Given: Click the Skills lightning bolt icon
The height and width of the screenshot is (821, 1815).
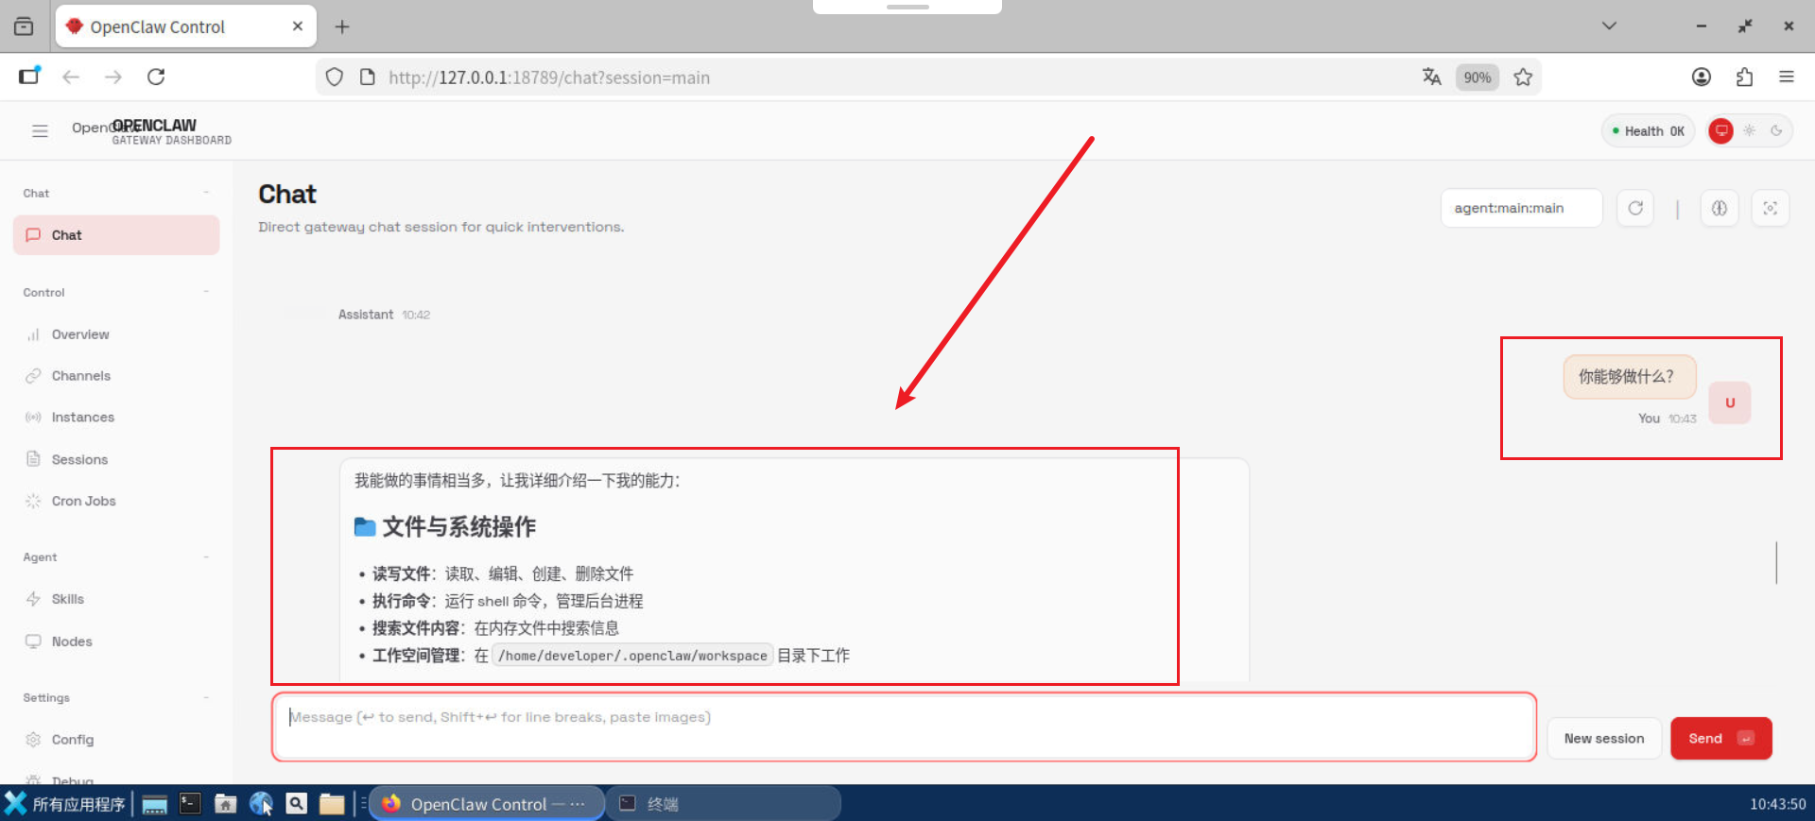Looking at the screenshot, I should click(x=33, y=599).
